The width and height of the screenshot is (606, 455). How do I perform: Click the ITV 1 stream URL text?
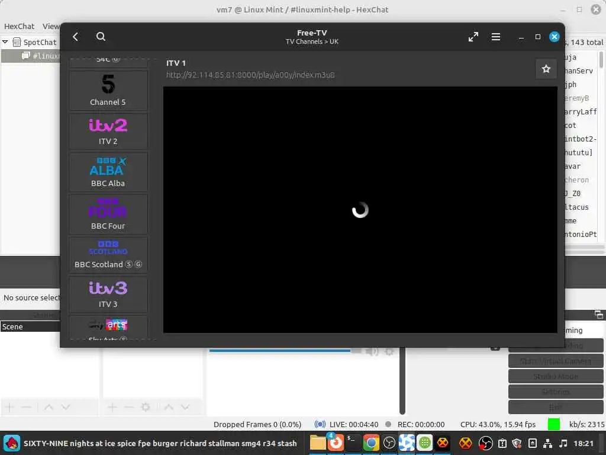click(x=250, y=75)
